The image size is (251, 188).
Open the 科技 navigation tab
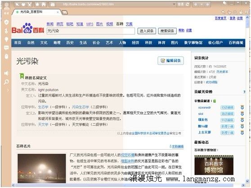(148, 43)
